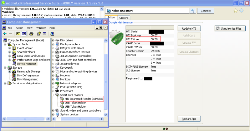Expand IDE ATA/ATAPI controllers node

(53, 56)
